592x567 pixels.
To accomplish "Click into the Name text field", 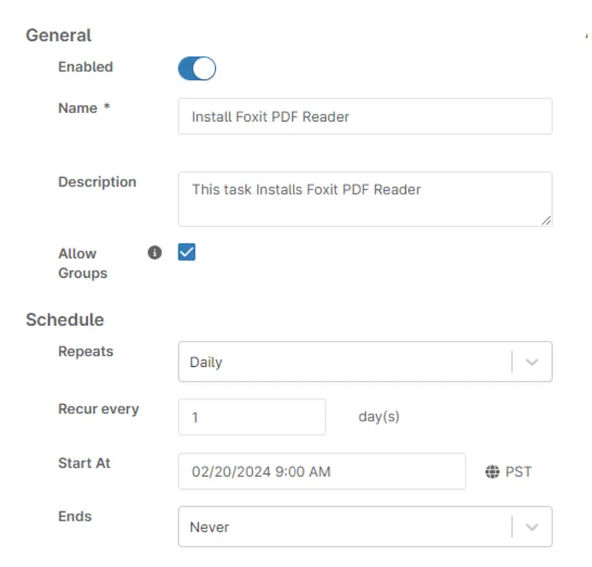I will point(365,117).
